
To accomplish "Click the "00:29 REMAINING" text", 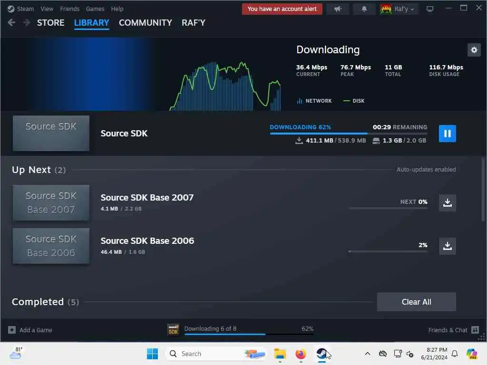I will coord(399,127).
